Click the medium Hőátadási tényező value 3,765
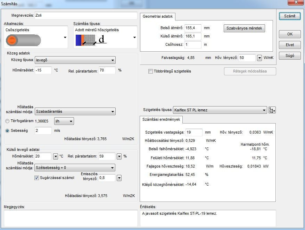 [x=102, y=139]
